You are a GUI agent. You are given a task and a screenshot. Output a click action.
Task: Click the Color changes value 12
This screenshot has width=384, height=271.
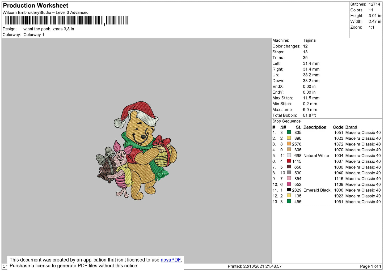305,46
